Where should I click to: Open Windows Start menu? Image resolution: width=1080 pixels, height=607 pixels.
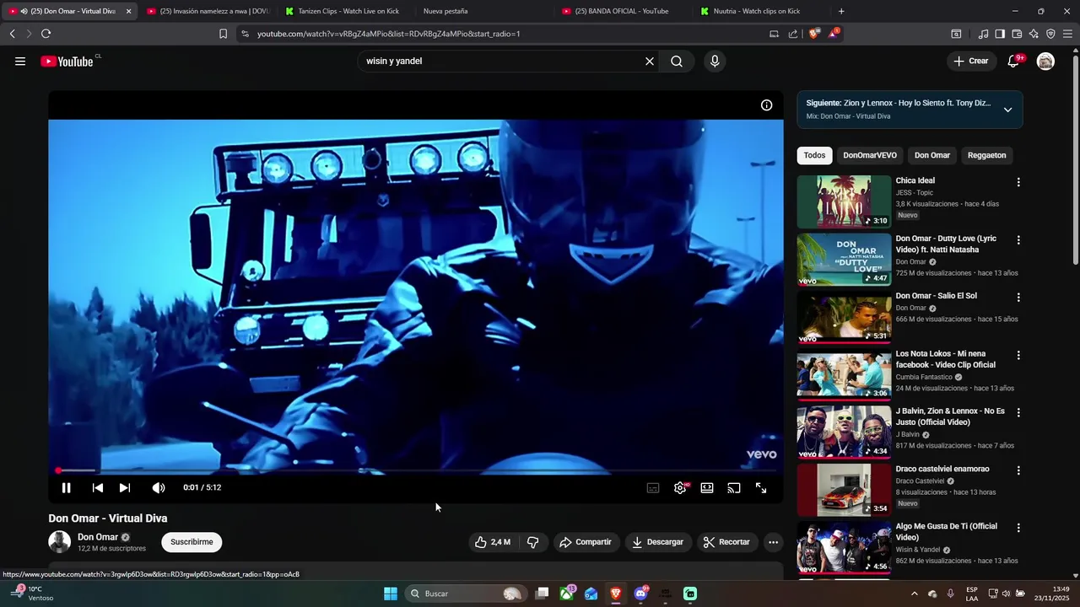[391, 594]
